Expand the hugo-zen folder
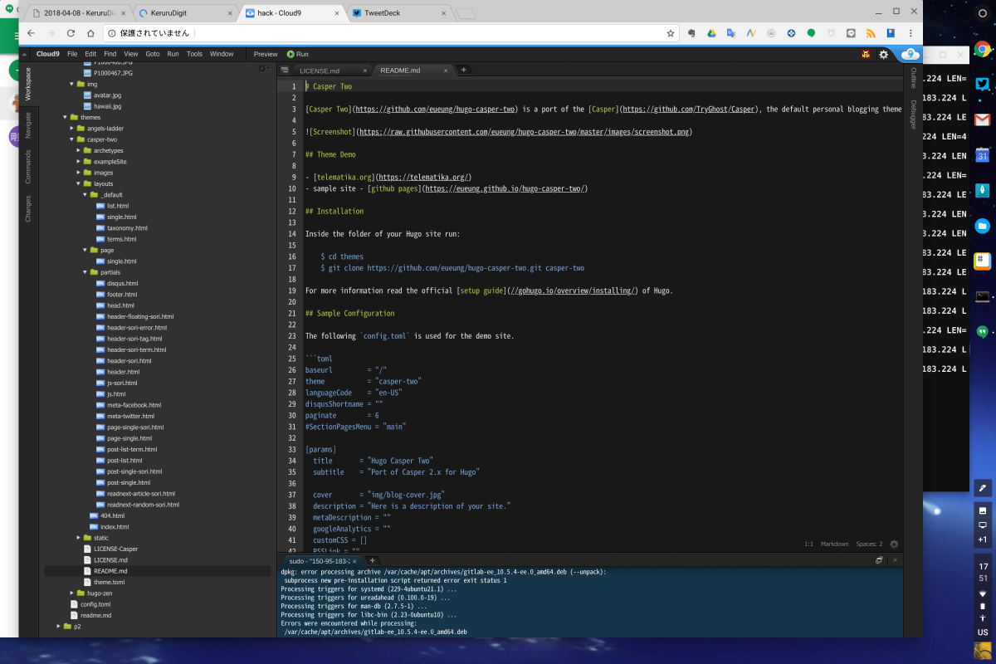This screenshot has height=664, width=996. [73, 593]
